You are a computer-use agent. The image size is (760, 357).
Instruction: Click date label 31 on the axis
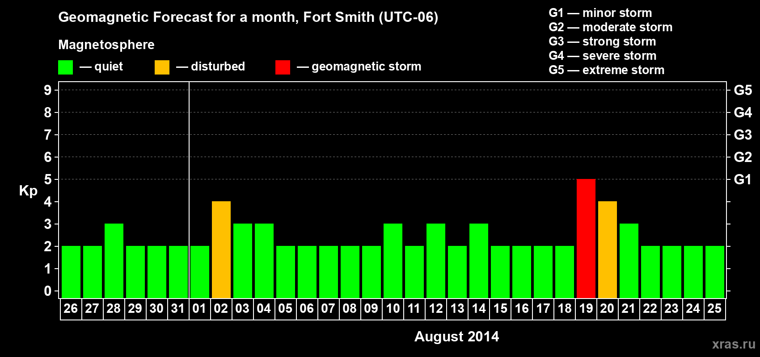[x=178, y=308]
